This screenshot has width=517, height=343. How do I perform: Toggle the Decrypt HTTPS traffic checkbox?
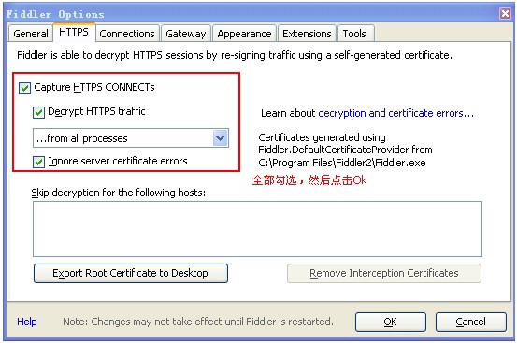[38, 112]
